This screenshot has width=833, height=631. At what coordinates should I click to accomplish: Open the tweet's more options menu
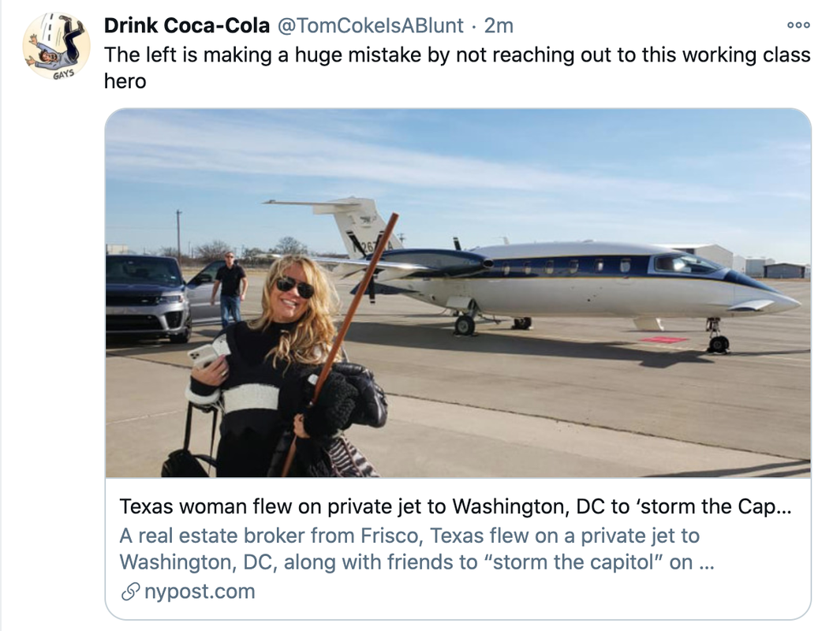point(798,25)
